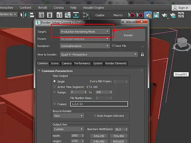Adjust the Every Nth Frame spinner
The image size is (191, 143).
(x=127, y=82)
